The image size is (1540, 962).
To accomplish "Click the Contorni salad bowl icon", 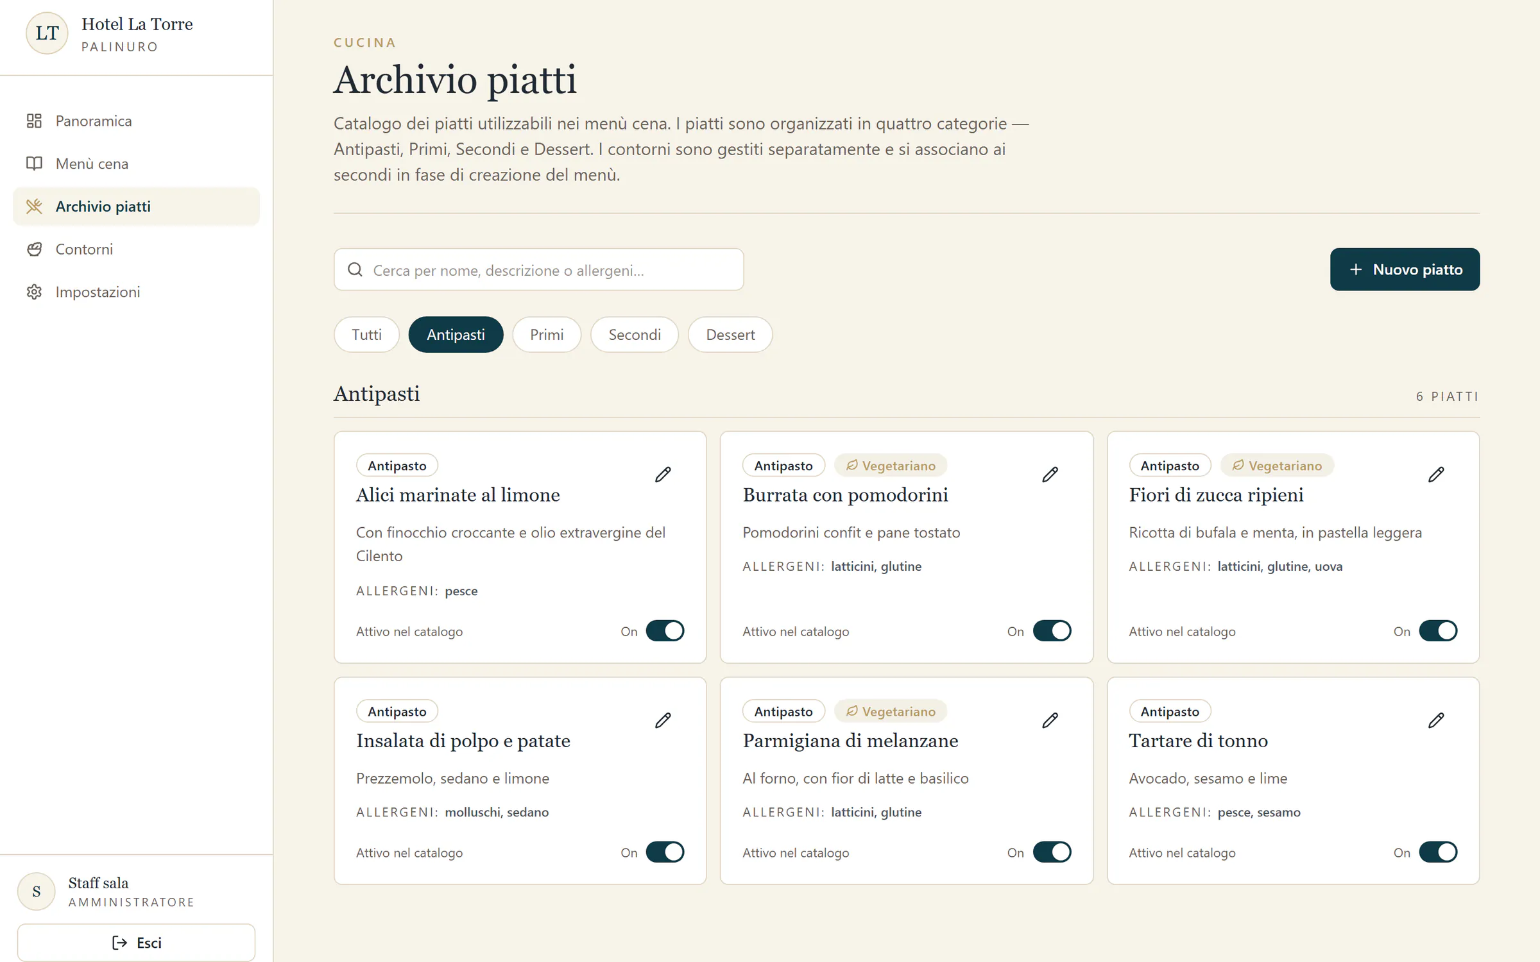I will tap(34, 249).
